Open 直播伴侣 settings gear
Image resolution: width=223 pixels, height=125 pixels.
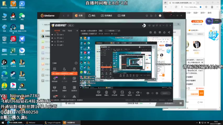(x=157, y=93)
